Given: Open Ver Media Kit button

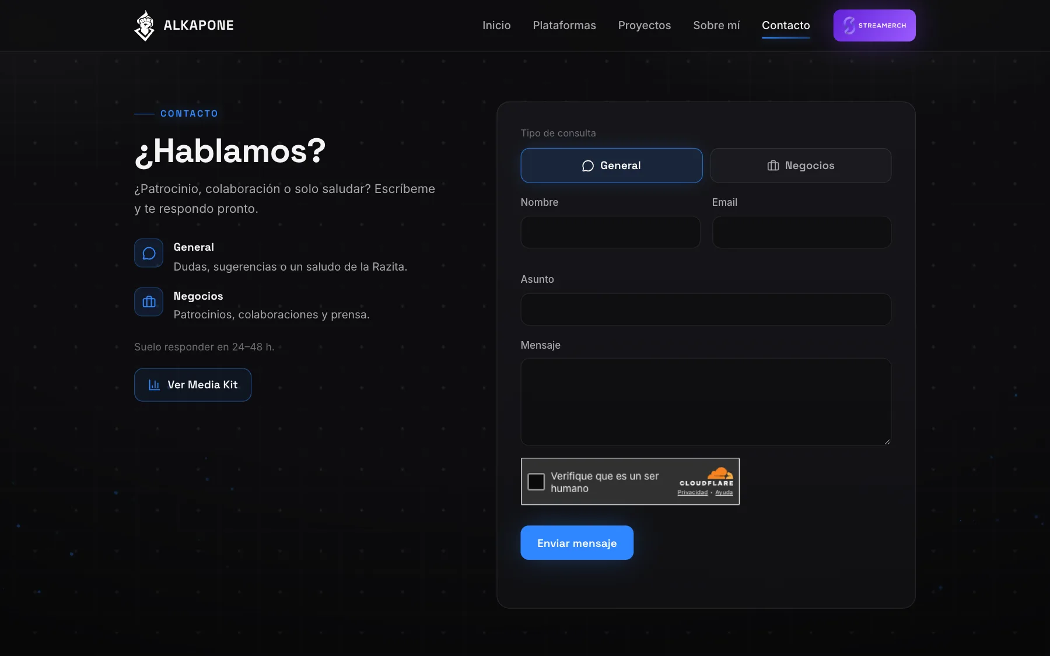Looking at the screenshot, I should [x=192, y=385].
